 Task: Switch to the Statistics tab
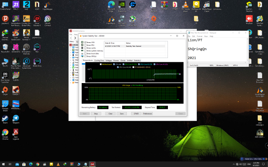click(x=137, y=61)
